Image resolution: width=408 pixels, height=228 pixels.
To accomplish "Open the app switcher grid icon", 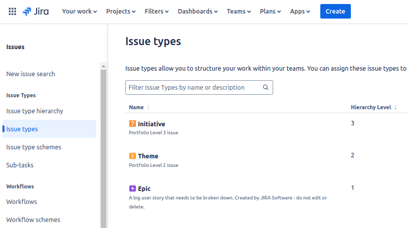I will (x=13, y=12).
